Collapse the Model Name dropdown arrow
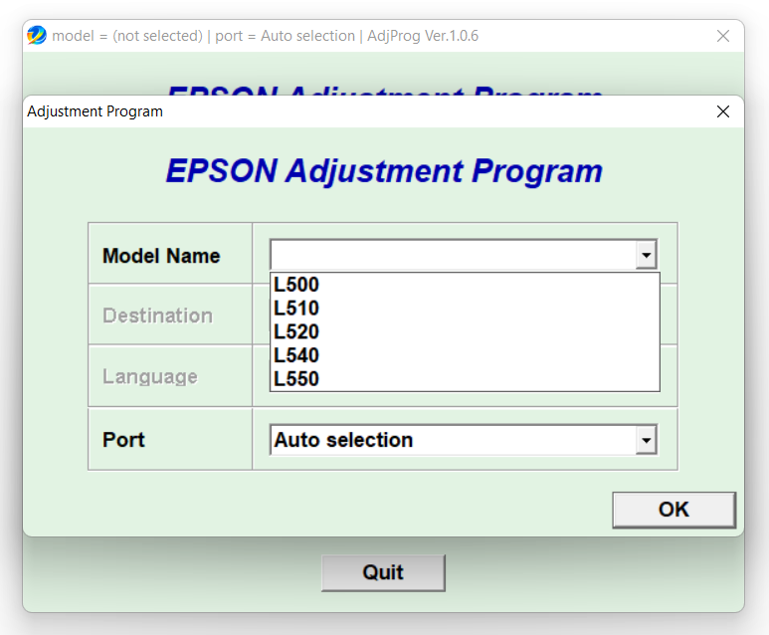 (646, 255)
